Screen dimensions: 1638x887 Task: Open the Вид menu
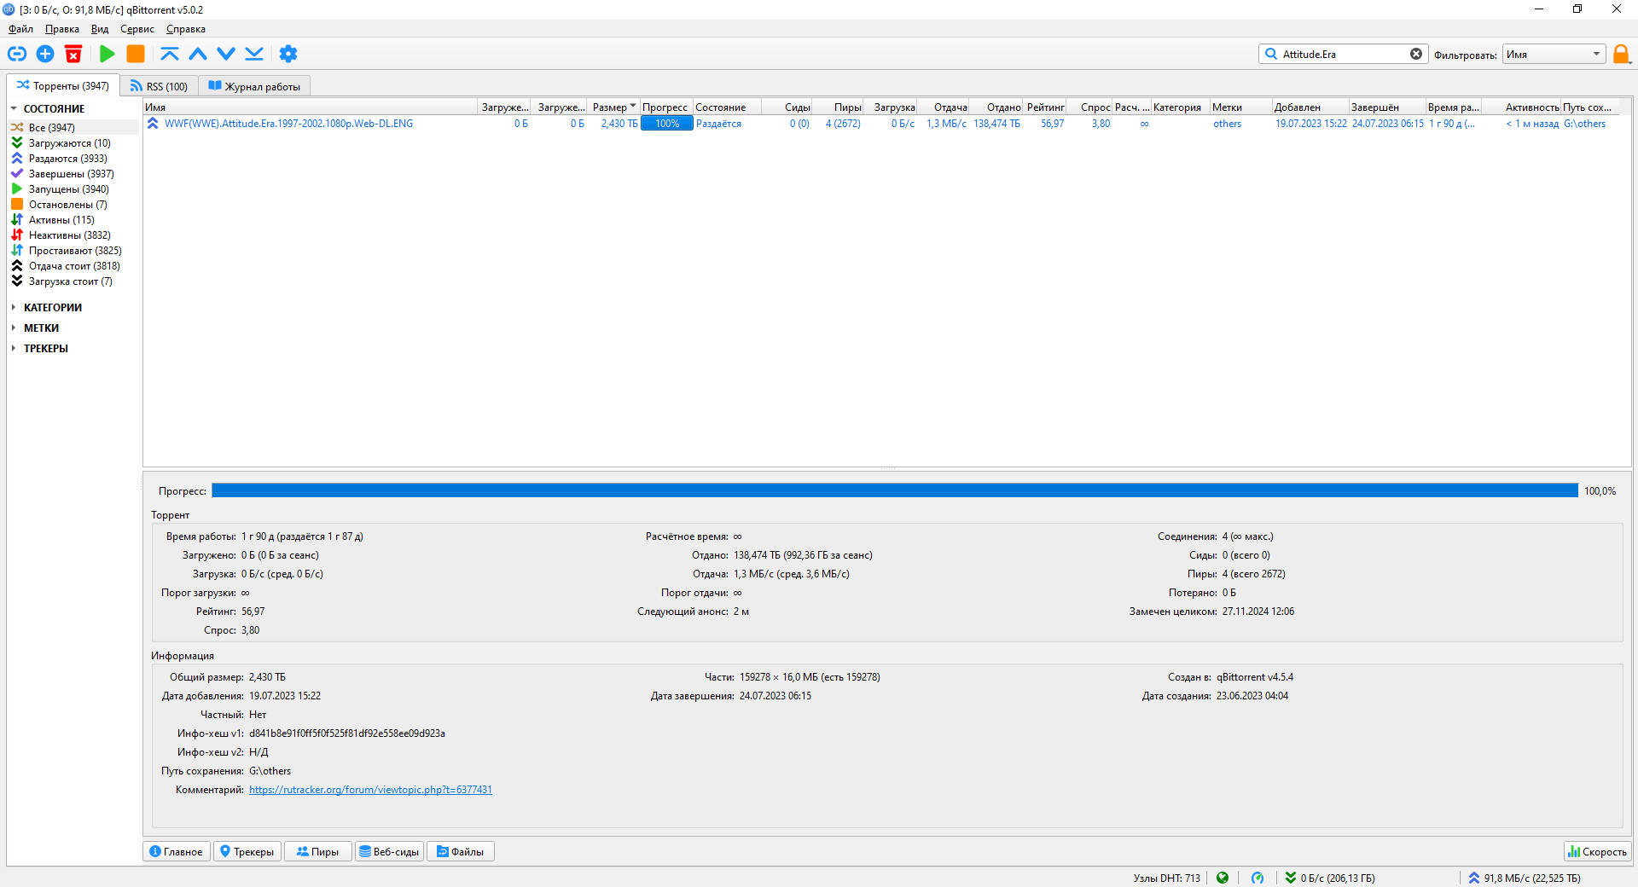point(100,29)
